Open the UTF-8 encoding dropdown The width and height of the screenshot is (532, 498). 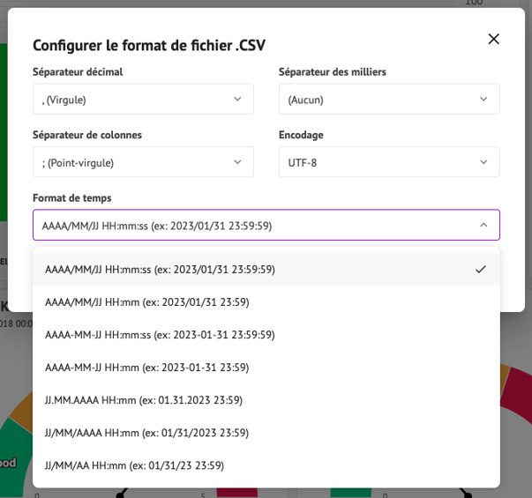(379, 162)
